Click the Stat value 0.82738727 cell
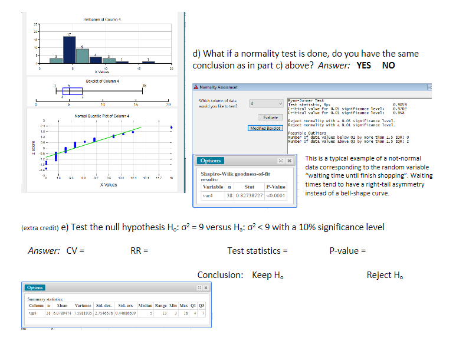The height and width of the screenshot is (340, 456). coord(249,195)
